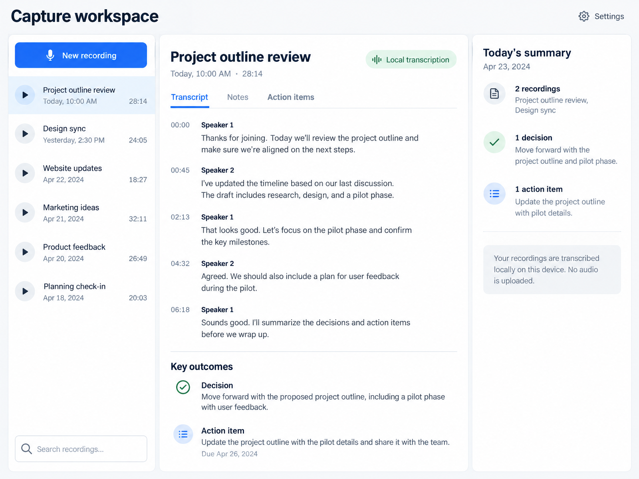Click the Action item list icon in Key outcomes

coord(183,434)
